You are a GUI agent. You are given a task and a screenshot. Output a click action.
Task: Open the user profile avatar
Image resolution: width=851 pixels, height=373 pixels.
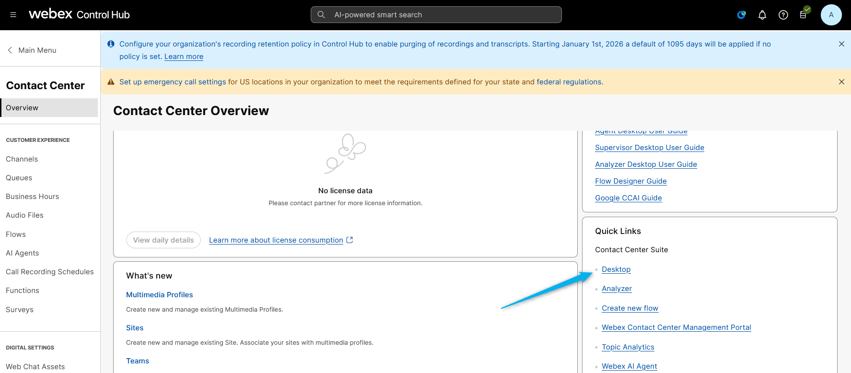pos(831,15)
